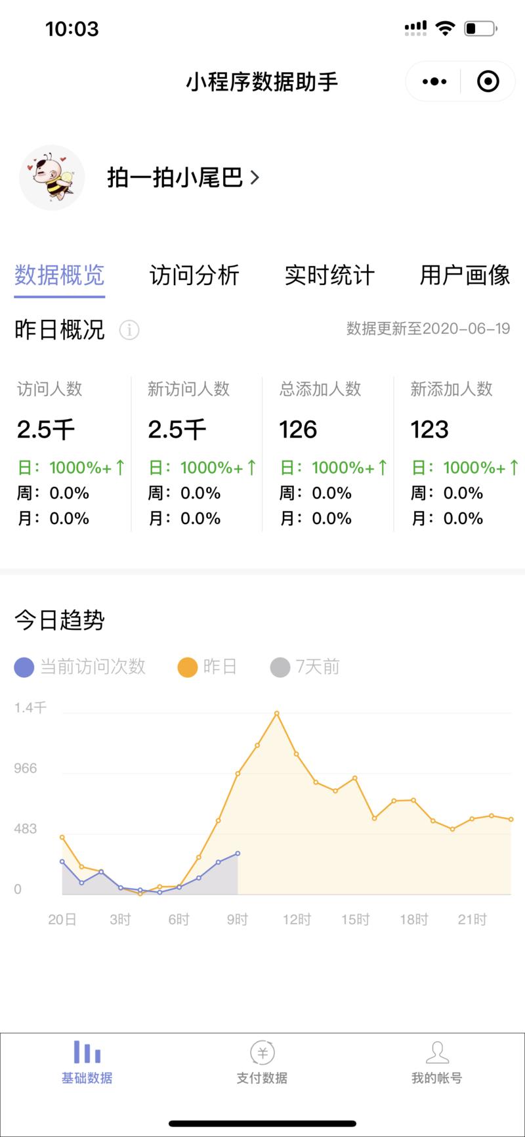The image size is (525, 1137).
Task: Tap the bee avatar picture
Action: click(x=52, y=177)
